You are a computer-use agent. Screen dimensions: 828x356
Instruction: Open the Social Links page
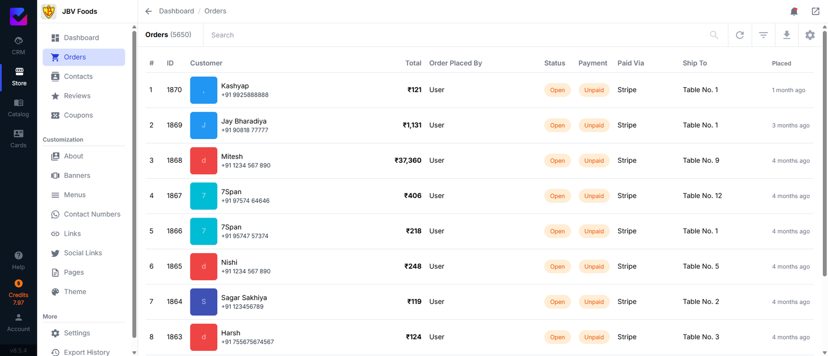84,253
